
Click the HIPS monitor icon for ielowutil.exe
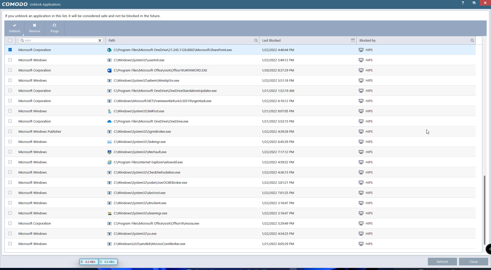click(361, 162)
